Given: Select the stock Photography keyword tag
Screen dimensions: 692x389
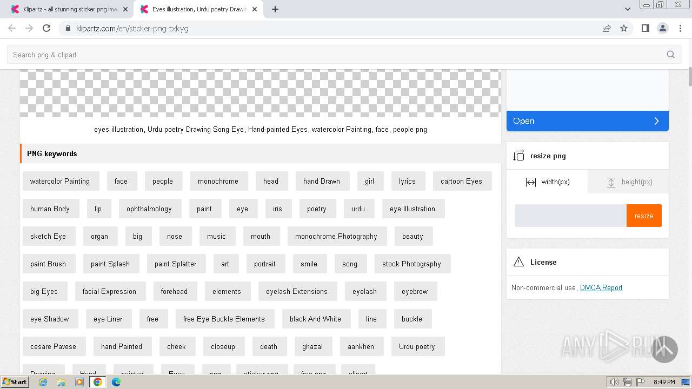Looking at the screenshot, I should [x=411, y=264].
